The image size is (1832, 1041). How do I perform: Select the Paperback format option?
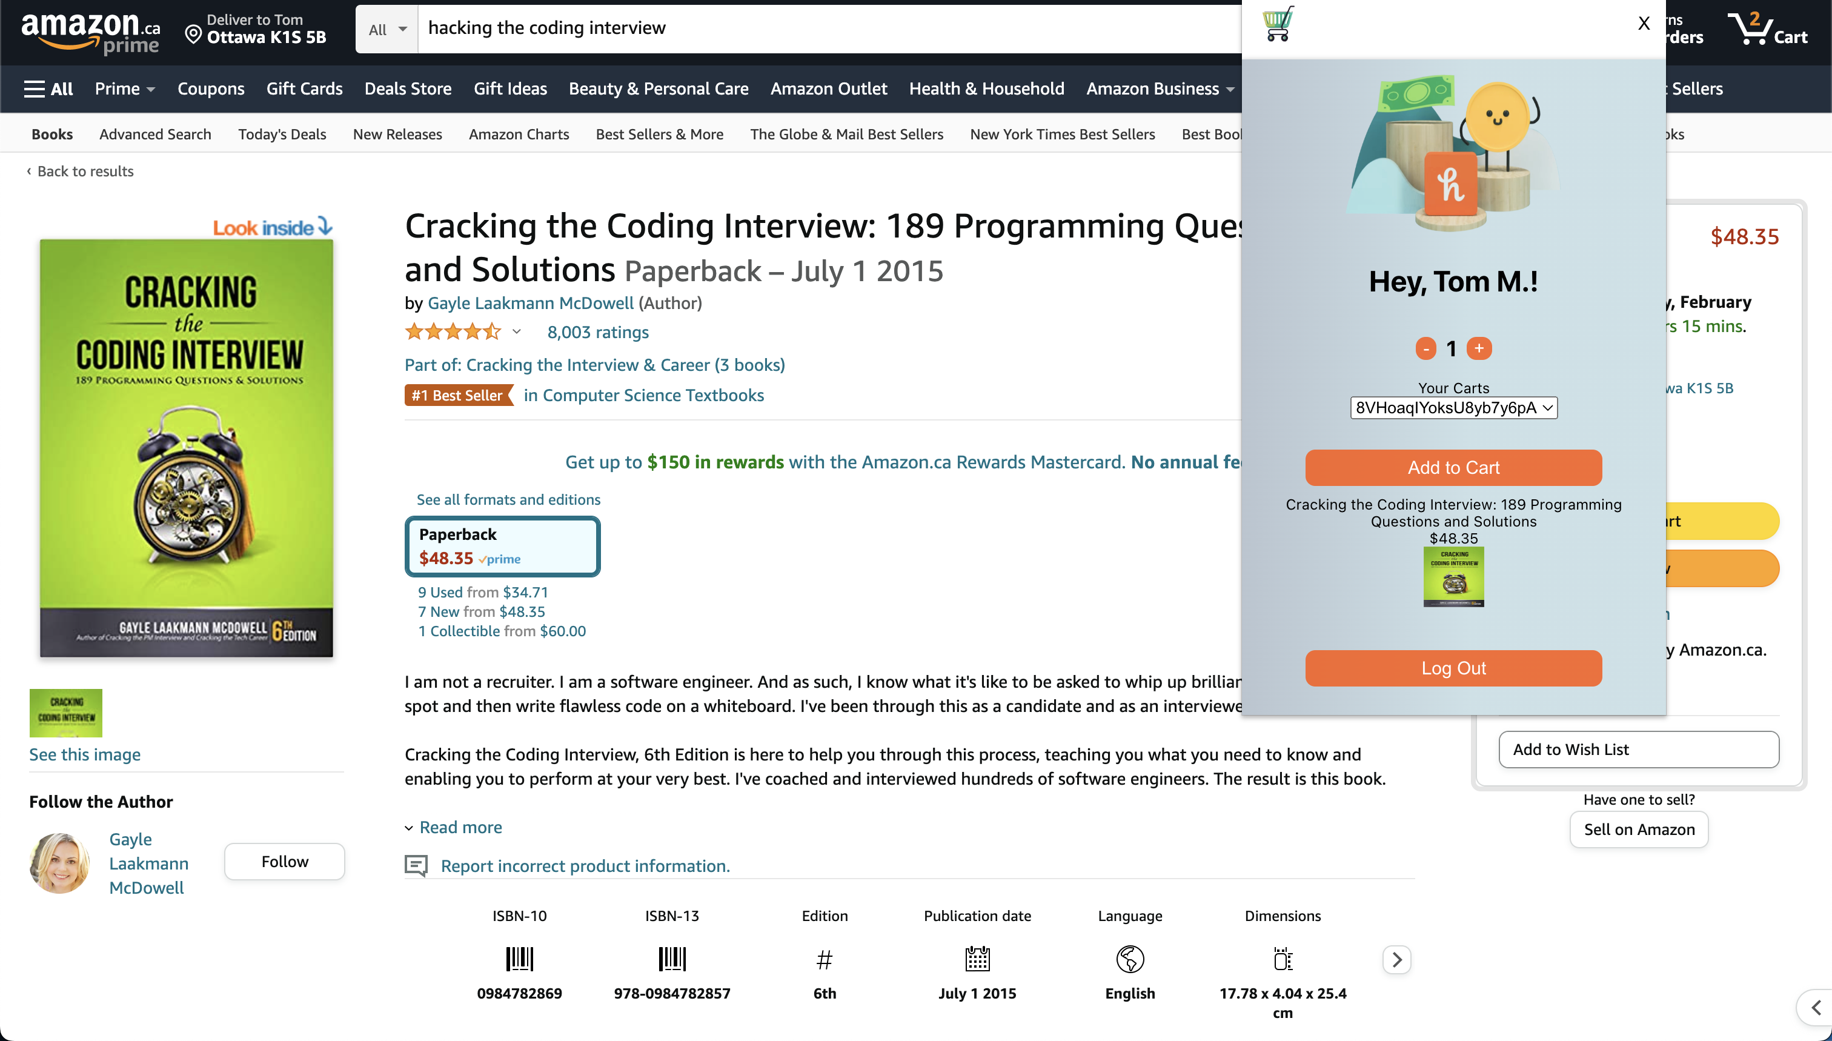(502, 546)
